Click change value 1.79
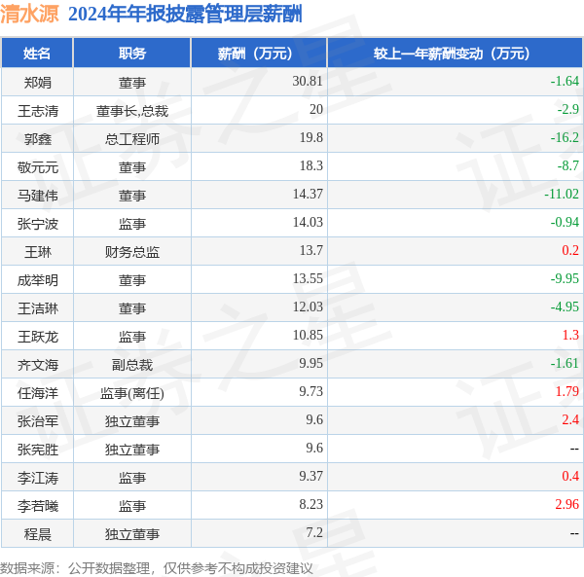This screenshot has width=584, height=577. click(x=567, y=392)
